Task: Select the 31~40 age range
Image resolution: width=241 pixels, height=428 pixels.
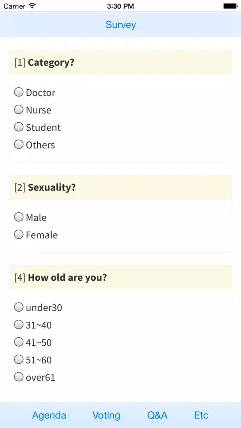Action: click(x=18, y=325)
